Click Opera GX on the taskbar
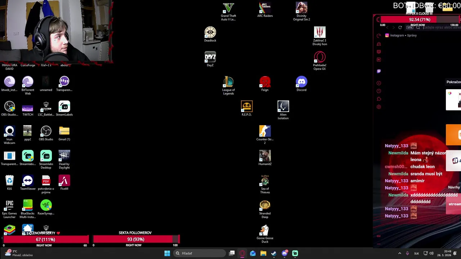The height and width of the screenshot is (259, 461). [242, 253]
